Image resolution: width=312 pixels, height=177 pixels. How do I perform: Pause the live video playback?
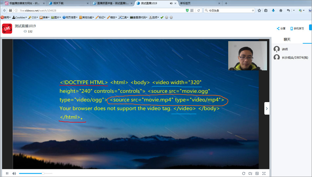(7, 173)
